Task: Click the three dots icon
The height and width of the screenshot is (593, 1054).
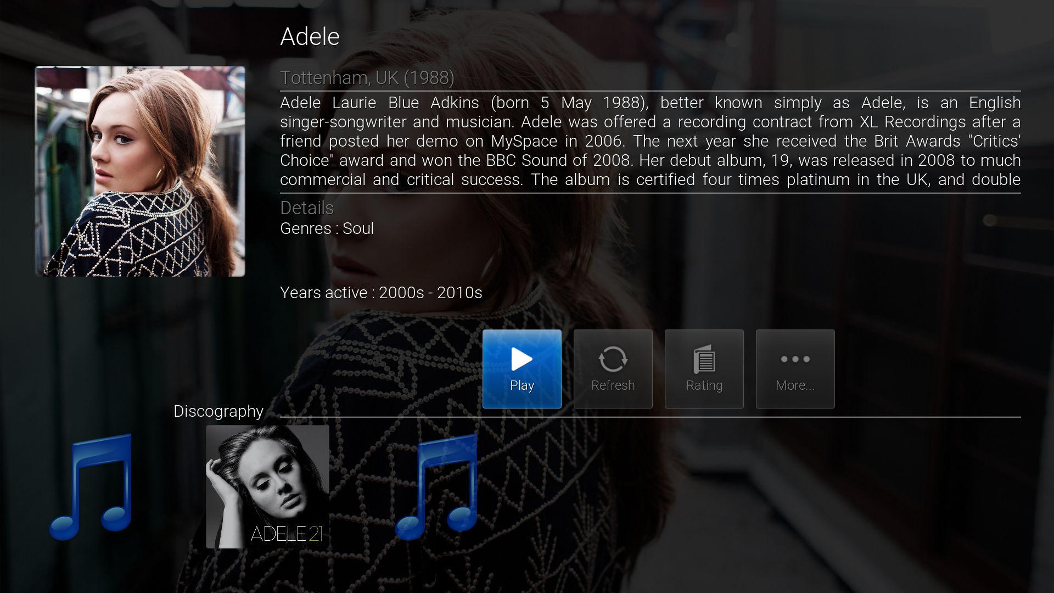Action: click(795, 359)
